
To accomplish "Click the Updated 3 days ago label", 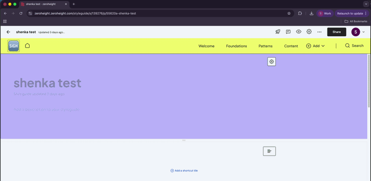I will click(x=51, y=32).
